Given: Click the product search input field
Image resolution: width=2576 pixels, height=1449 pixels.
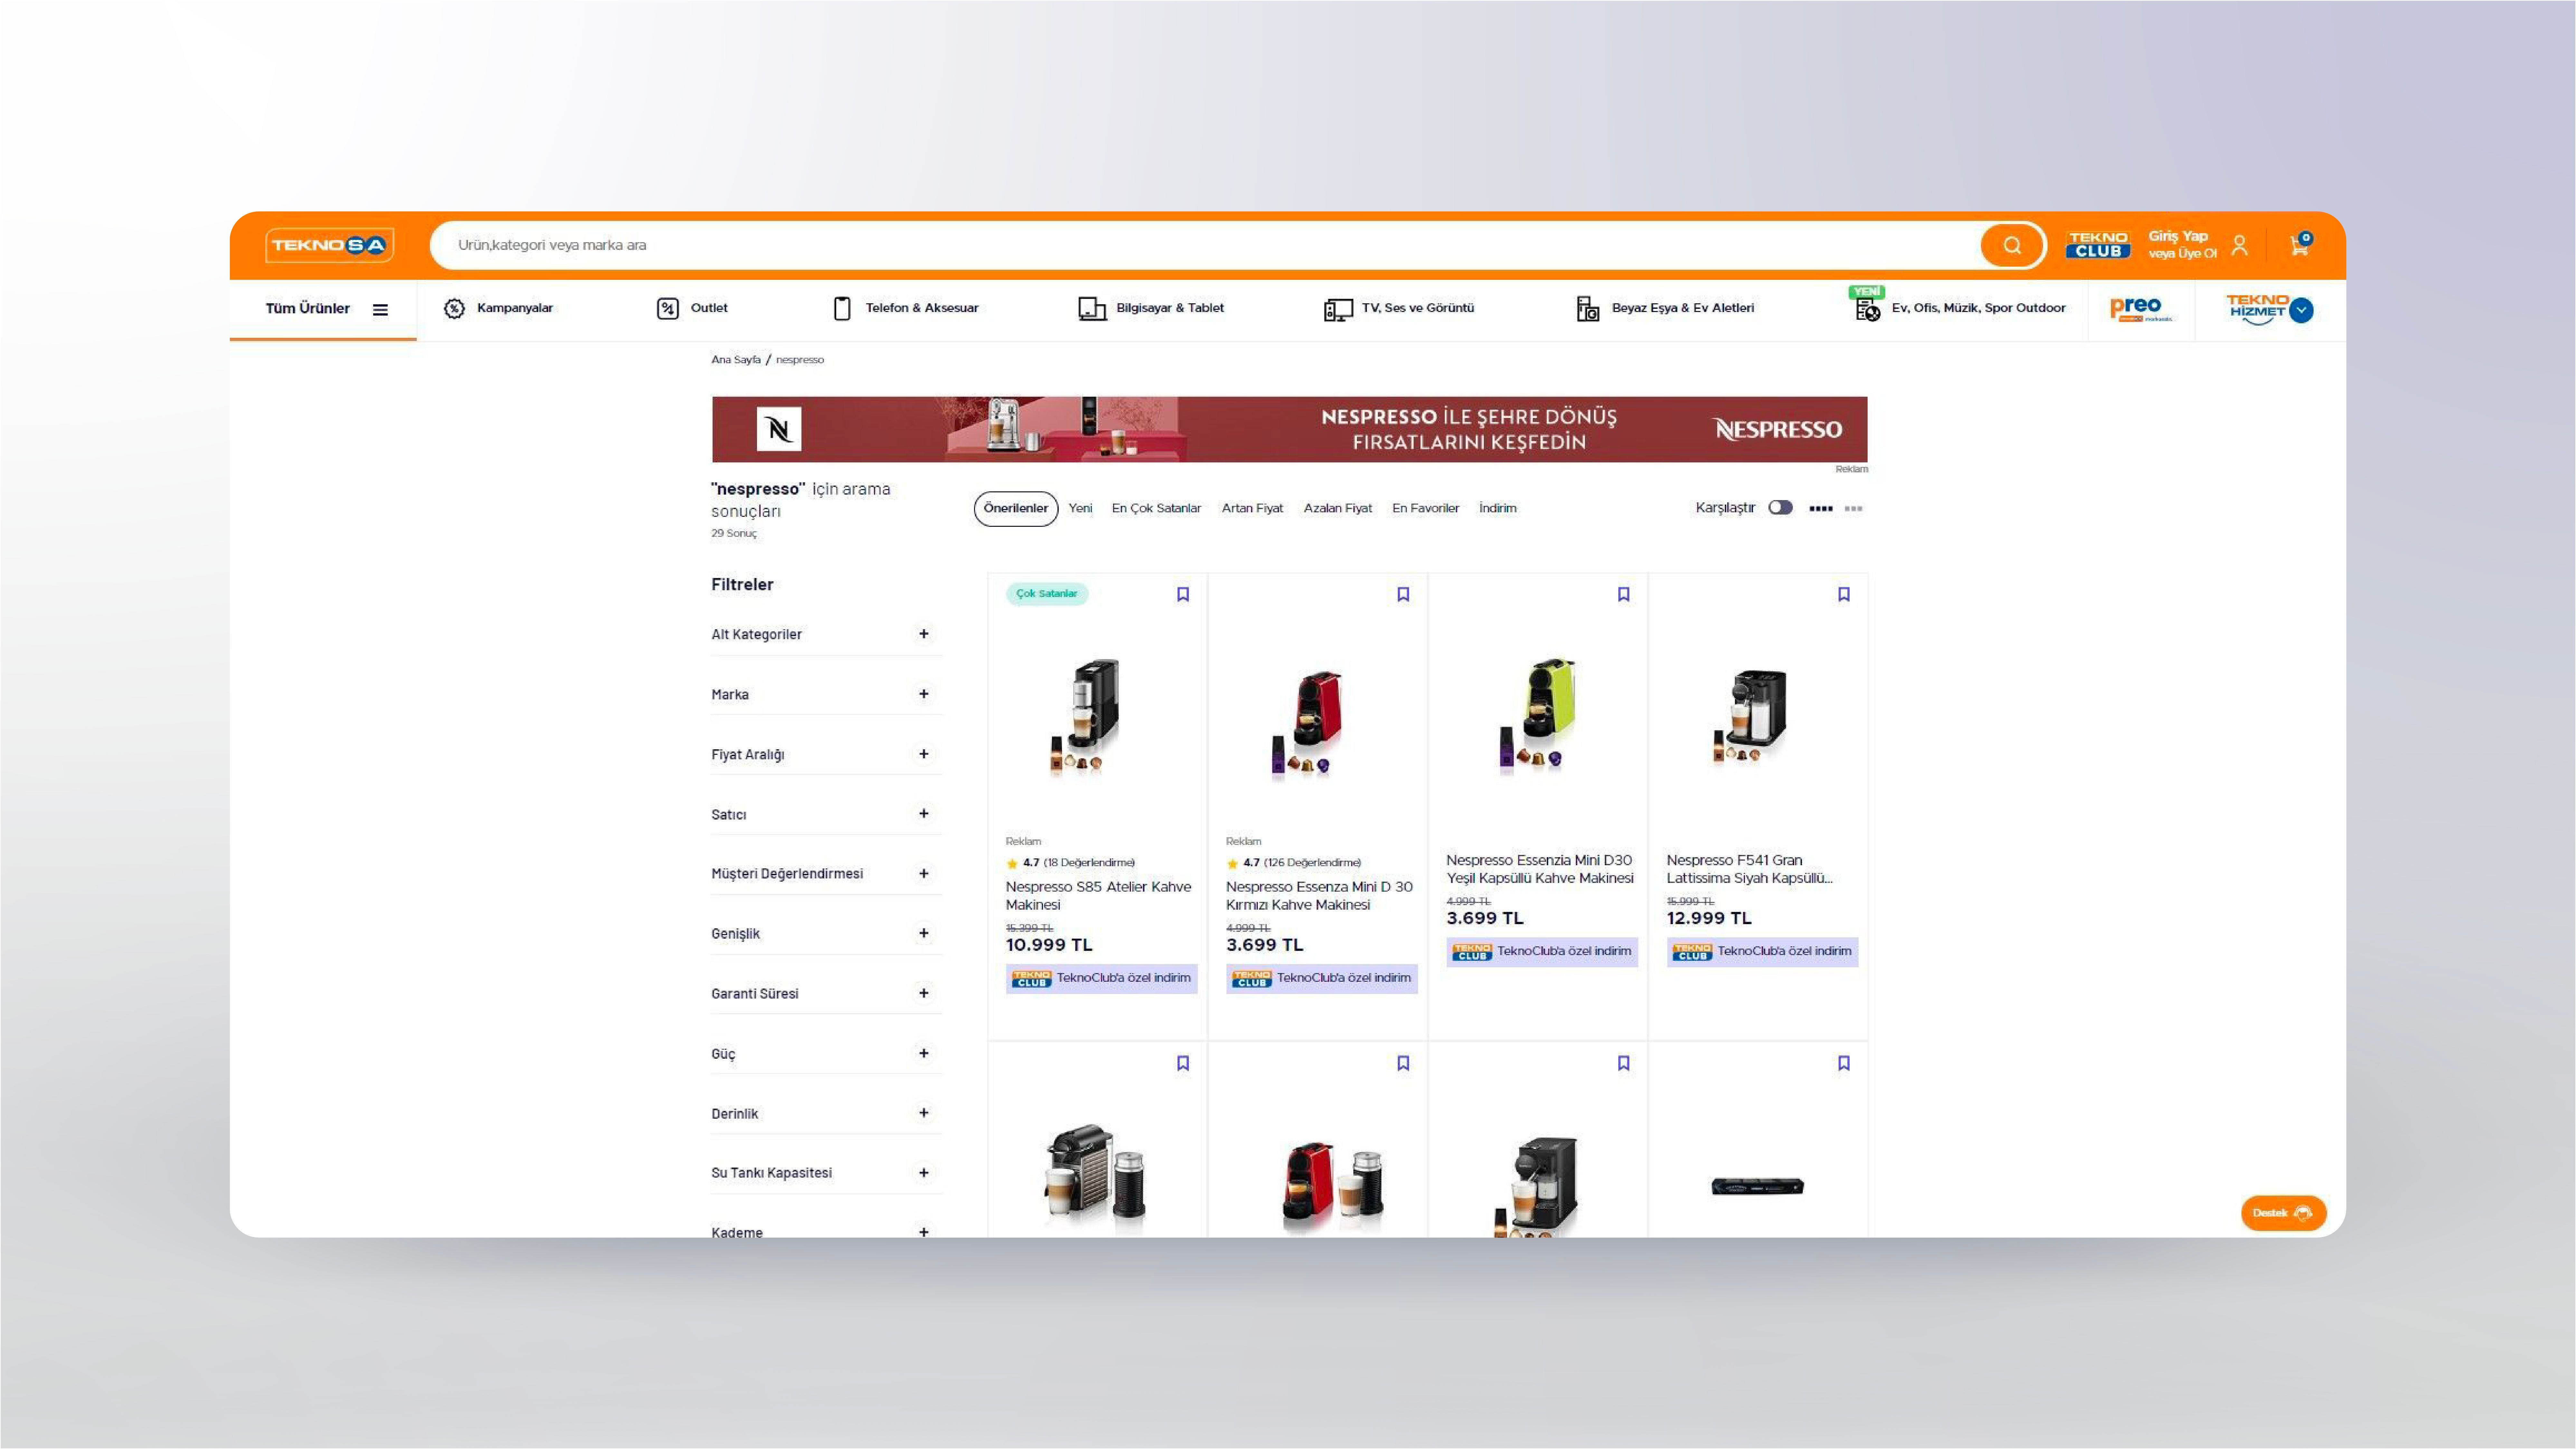Looking at the screenshot, I should 1200,245.
